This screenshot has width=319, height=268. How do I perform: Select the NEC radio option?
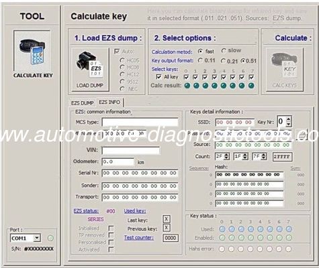pyautogui.click(x=122, y=88)
